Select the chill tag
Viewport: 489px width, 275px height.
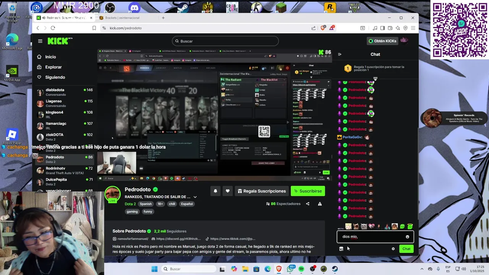click(172, 204)
